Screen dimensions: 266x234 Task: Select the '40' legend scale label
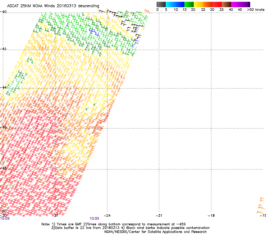click(x=231, y=10)
